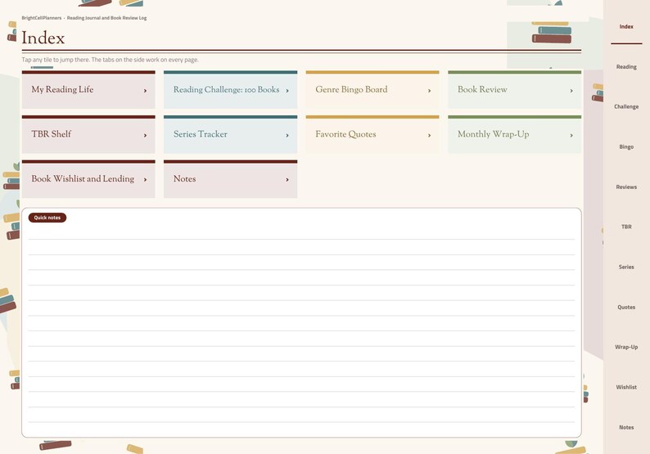Click 'Reading Journal and Book Review Log' text
This screenshot has width=650, height=454.
106,18
